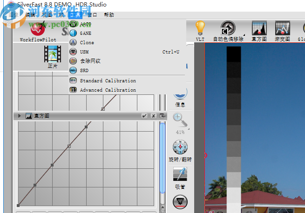Select the 吸管 pipette tool
Screen dimensions: 305x213
point(180,178)
